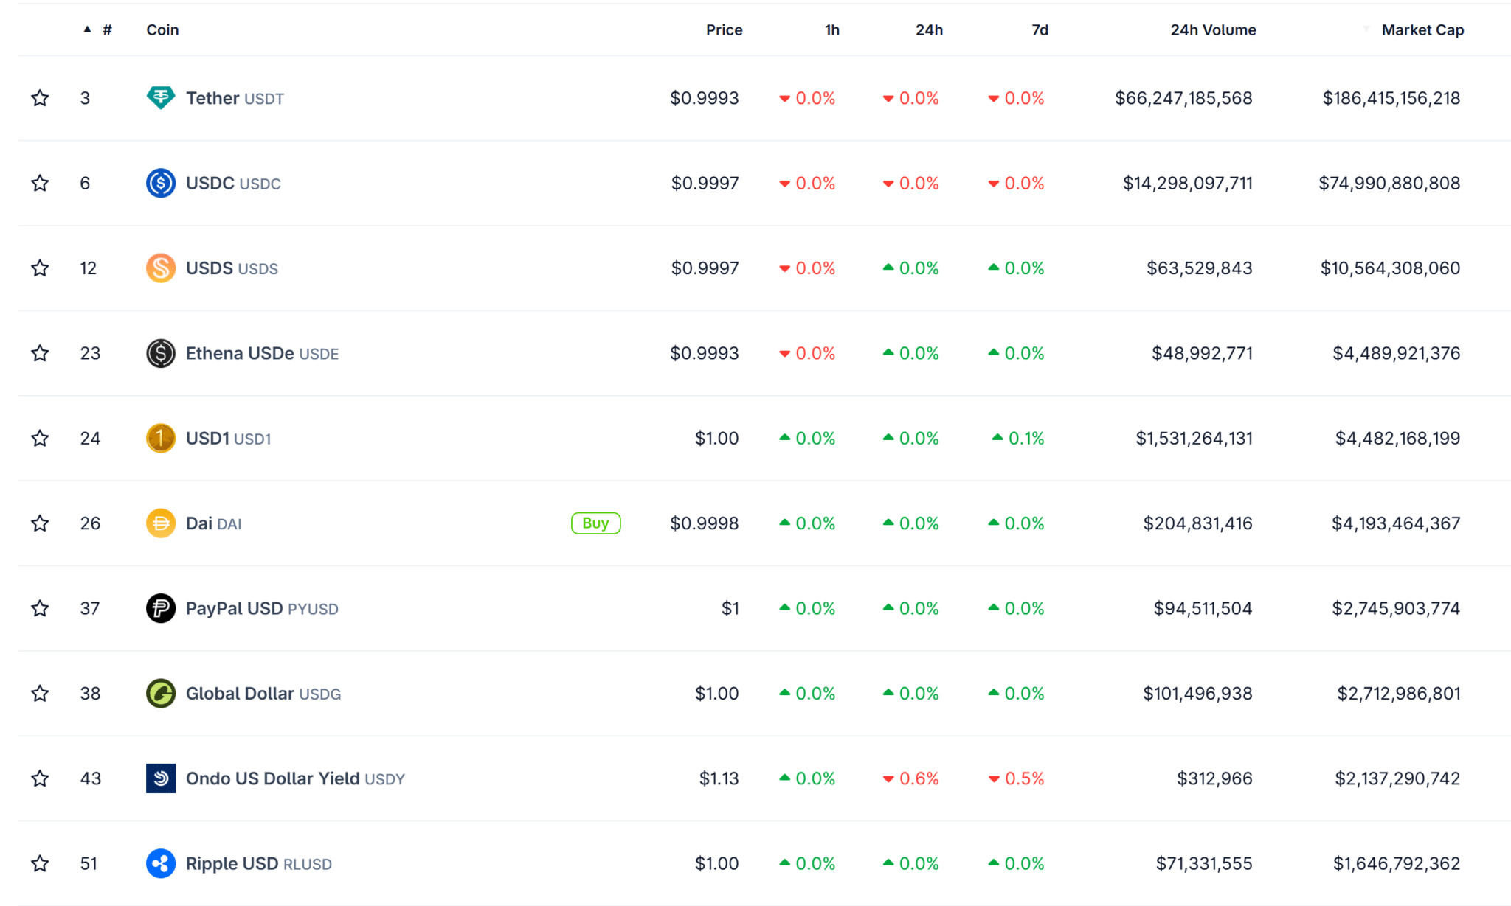Click the Buy button for Dai

tap(595, 523)
